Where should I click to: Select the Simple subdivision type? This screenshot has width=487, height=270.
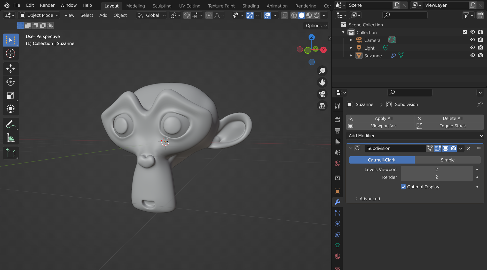tap(447, 160)
